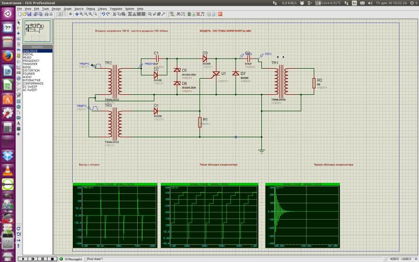Select the 2D circle drawing tool
This screenshot has width=419, height=262.
pyautogui.click(x=19, y=106)
